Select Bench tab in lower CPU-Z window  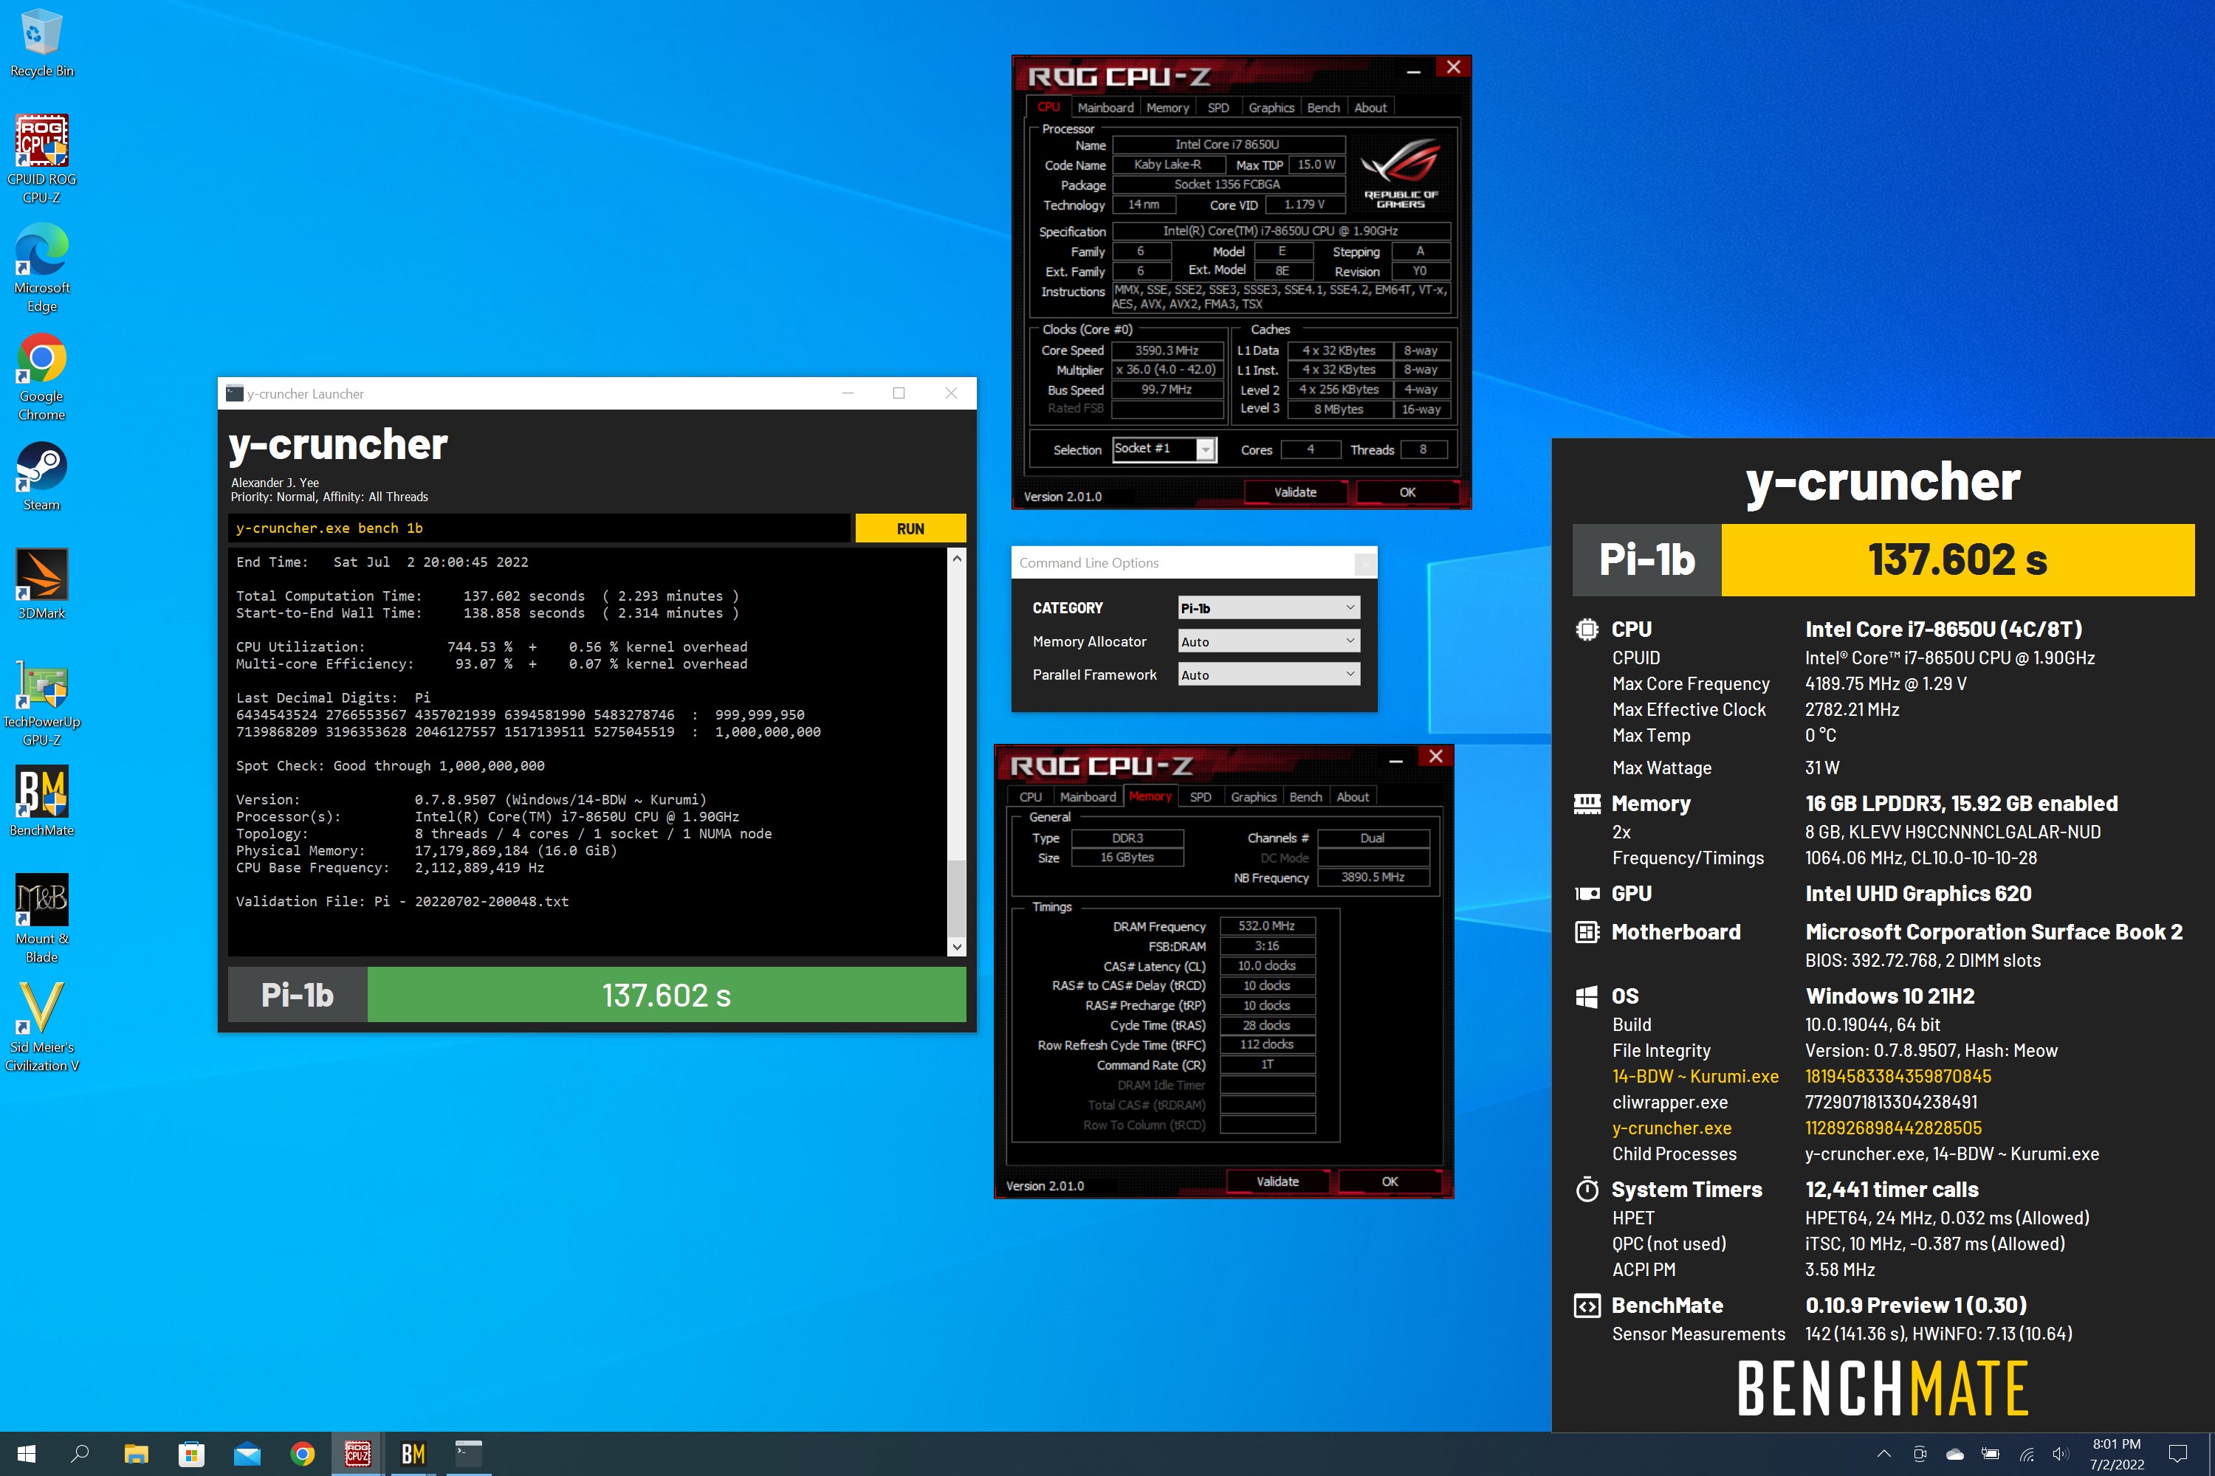coord(1305,796)
